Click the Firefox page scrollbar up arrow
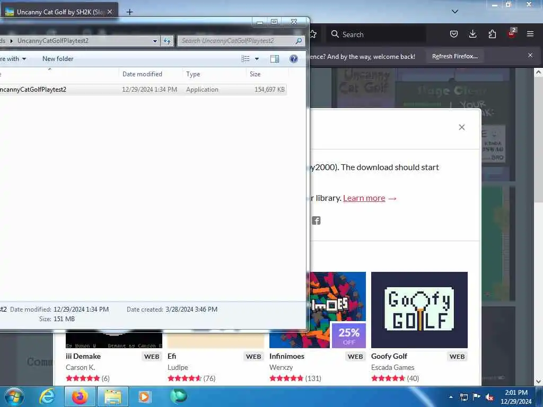 (x=538, y=72)
